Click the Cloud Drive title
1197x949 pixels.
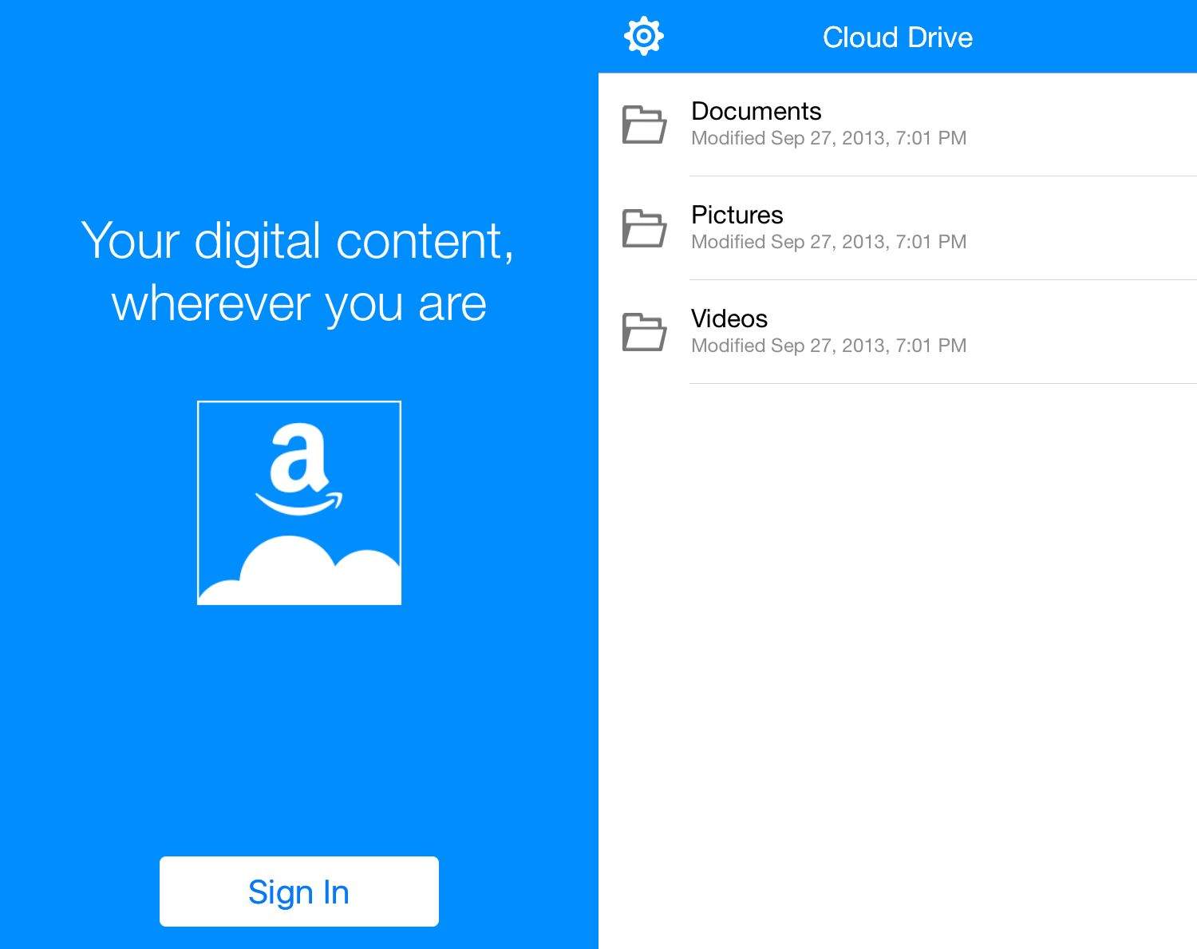(898, 37)
